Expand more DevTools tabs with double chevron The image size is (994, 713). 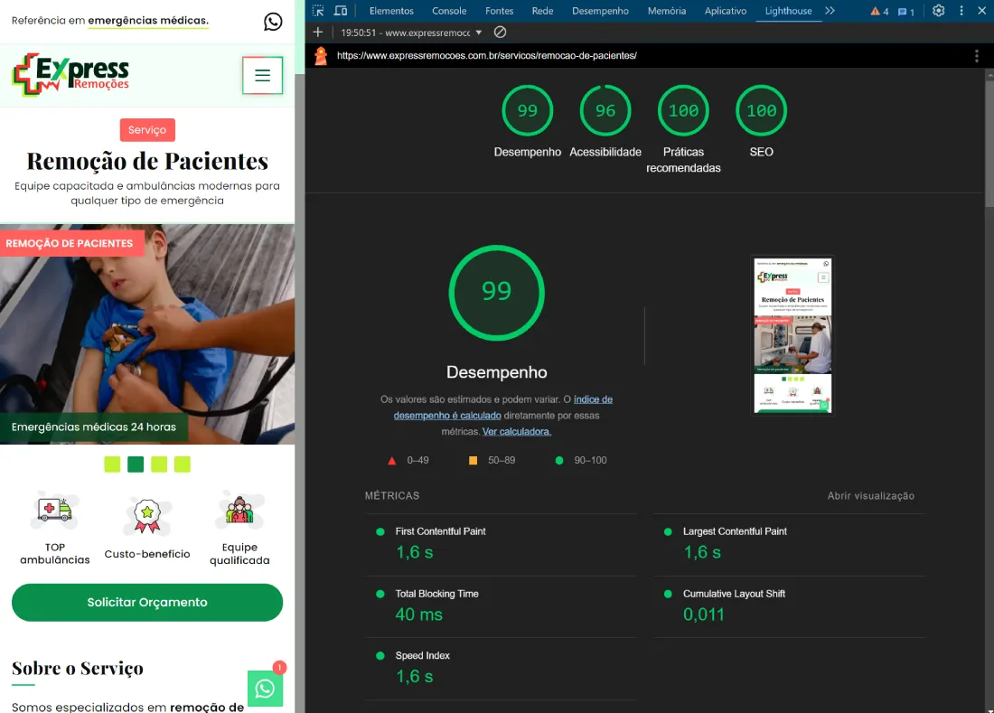830,11
